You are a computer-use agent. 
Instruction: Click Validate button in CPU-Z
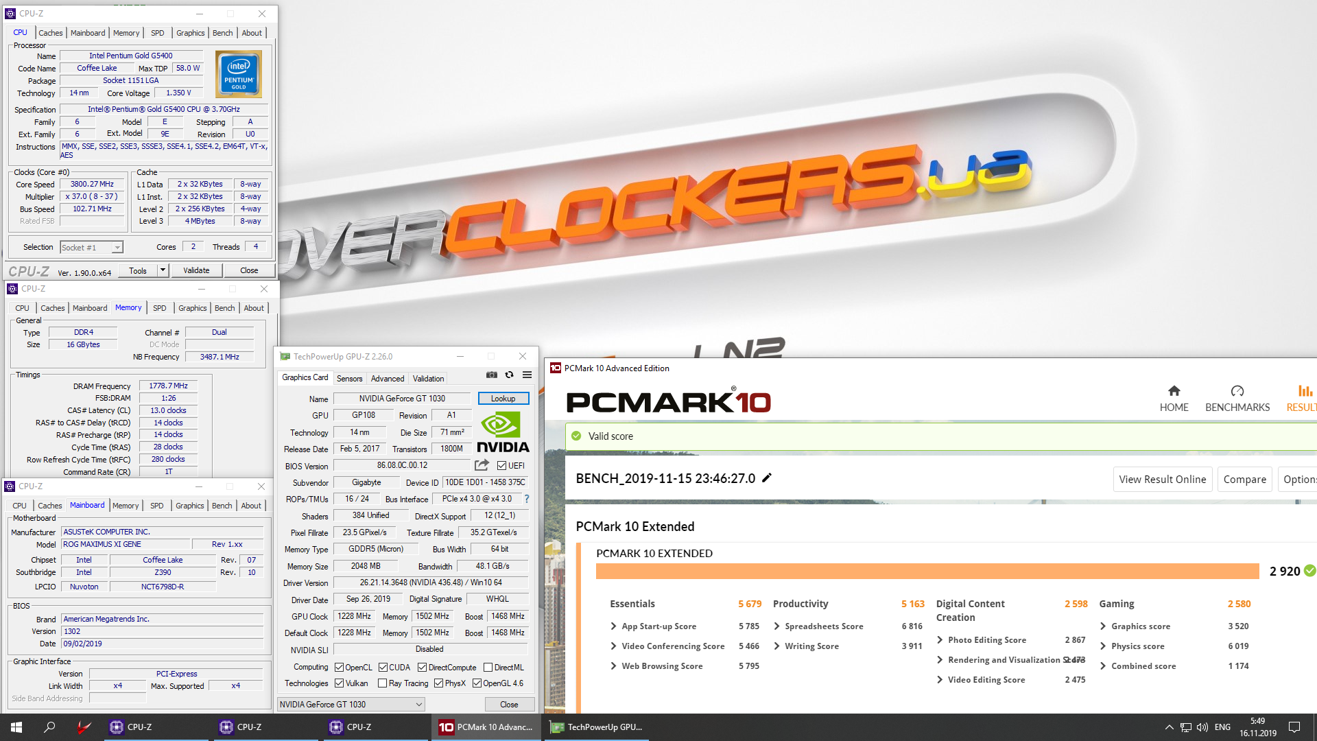pyautogui.click(x=196, y=270)
